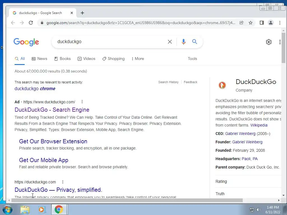
Task: Open the taskbar clock showing 1:48 PM
Action: pos(273,210)
